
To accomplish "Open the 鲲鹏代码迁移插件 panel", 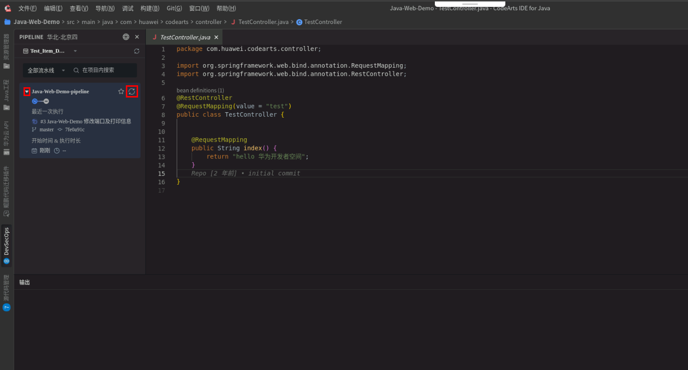I will tap(7, 189).
